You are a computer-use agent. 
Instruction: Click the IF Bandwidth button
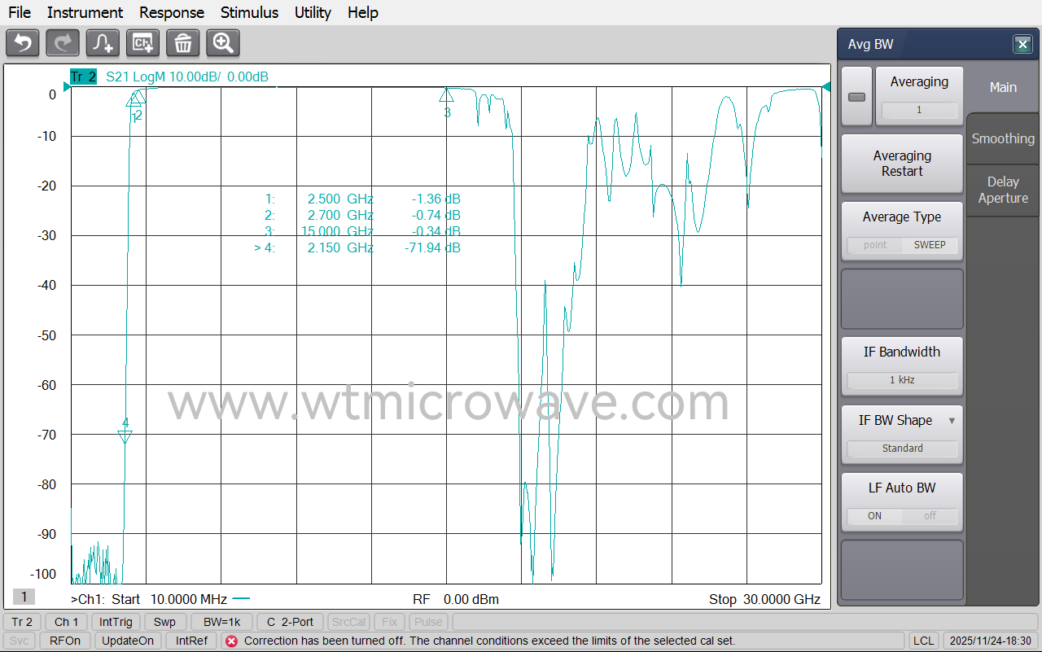[x=902, y=365]
